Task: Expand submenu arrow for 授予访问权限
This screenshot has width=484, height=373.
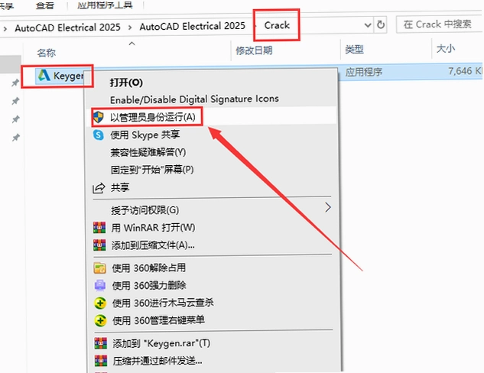Action: 328,207
